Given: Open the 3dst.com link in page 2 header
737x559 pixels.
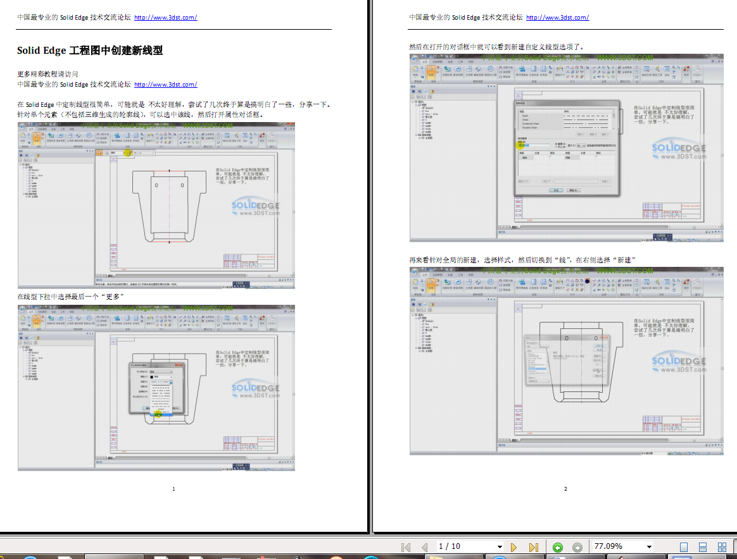Looking at the screenshot, I should point(557,17).
